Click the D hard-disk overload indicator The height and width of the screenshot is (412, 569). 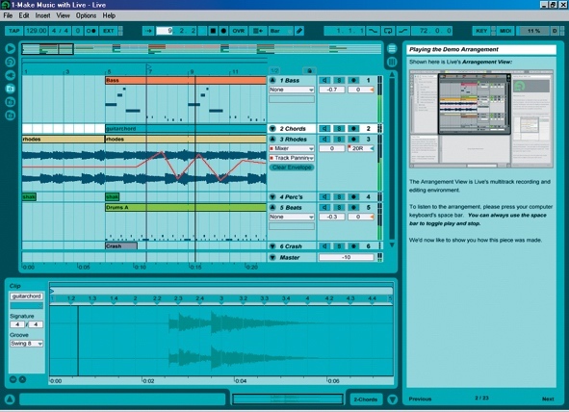point(555,31)
